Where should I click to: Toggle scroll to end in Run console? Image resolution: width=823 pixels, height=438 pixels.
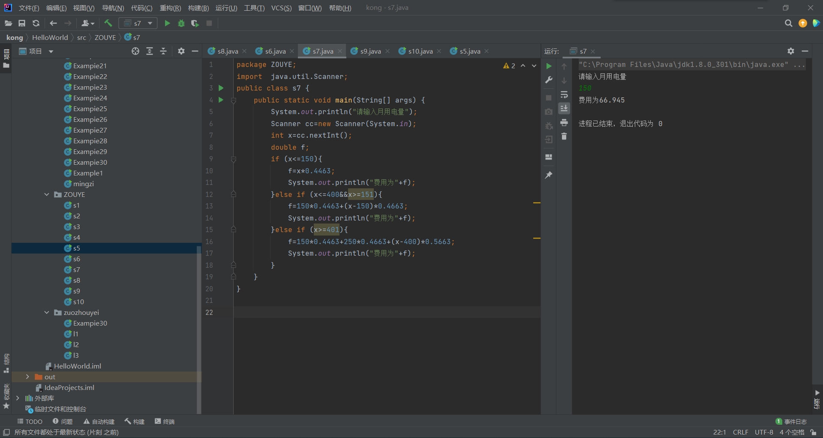coord(564,108)
